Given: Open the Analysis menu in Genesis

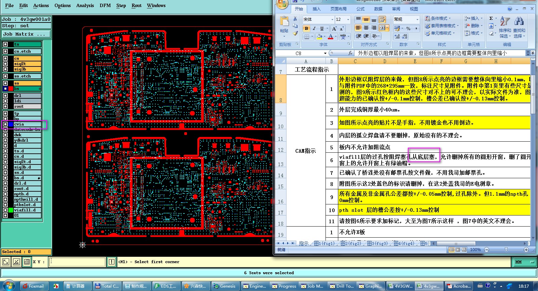Looking at the screenshot, I should click(x=85, y=5).
